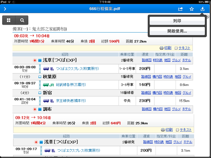Open 路線図 link for second 浅草 station
Image resolution: width=211 pixels, height=158 pixels.
click(x=148, y=142)
